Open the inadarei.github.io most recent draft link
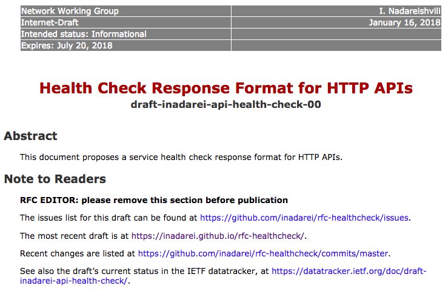448x294 pixels. (218, 236)
